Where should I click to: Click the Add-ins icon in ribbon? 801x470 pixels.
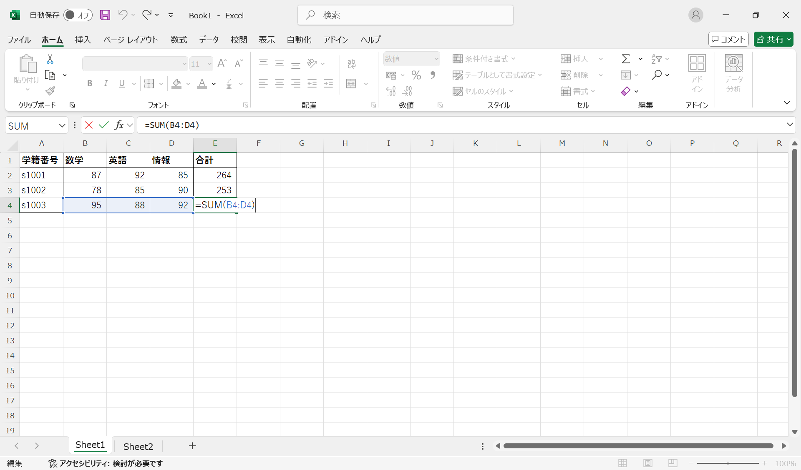coord(697,74)
